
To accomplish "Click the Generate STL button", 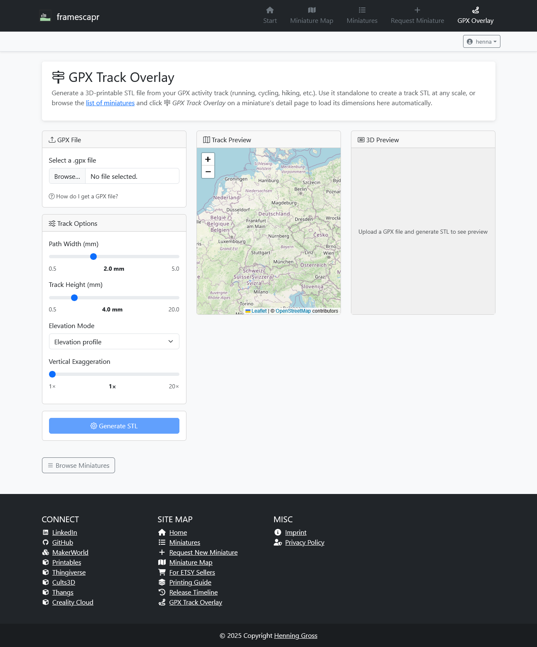I will 114,426.
